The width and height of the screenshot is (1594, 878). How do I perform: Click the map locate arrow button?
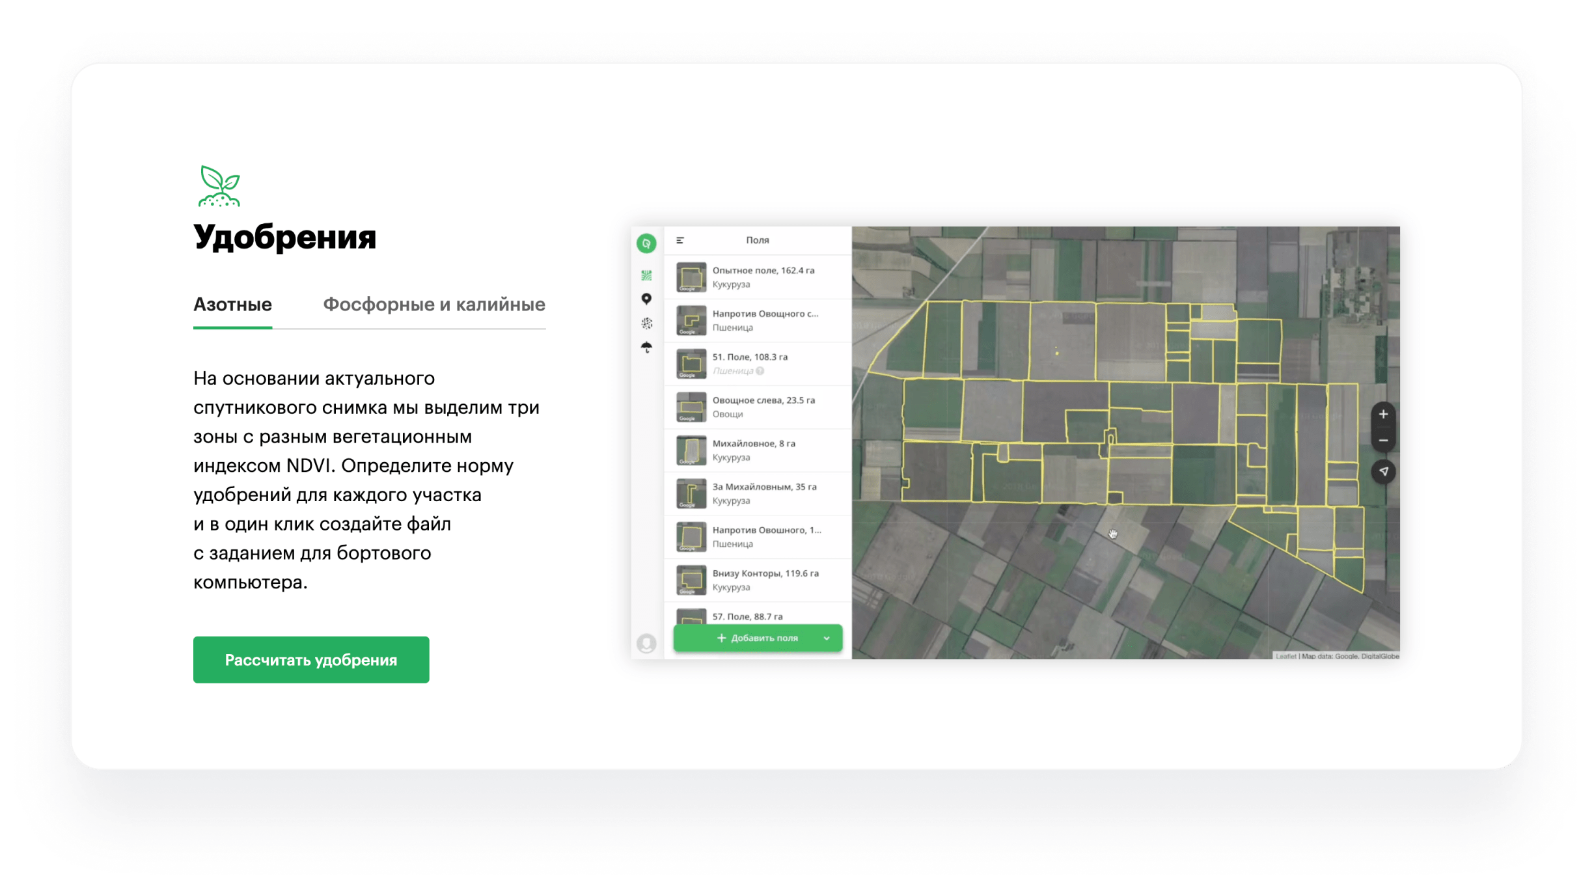pos(1383,471)
